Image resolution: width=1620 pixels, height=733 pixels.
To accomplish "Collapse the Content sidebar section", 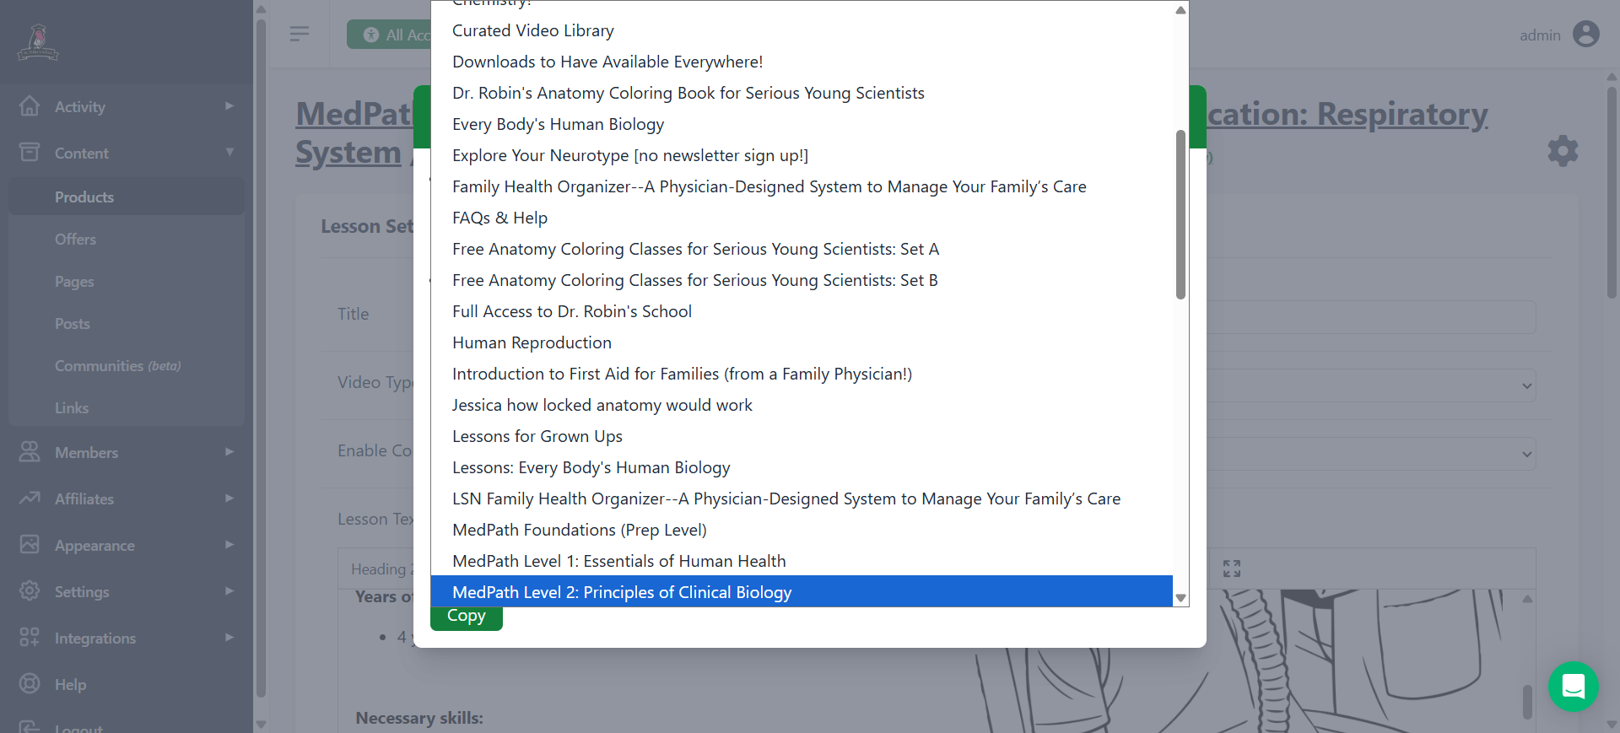I will 229,153.
